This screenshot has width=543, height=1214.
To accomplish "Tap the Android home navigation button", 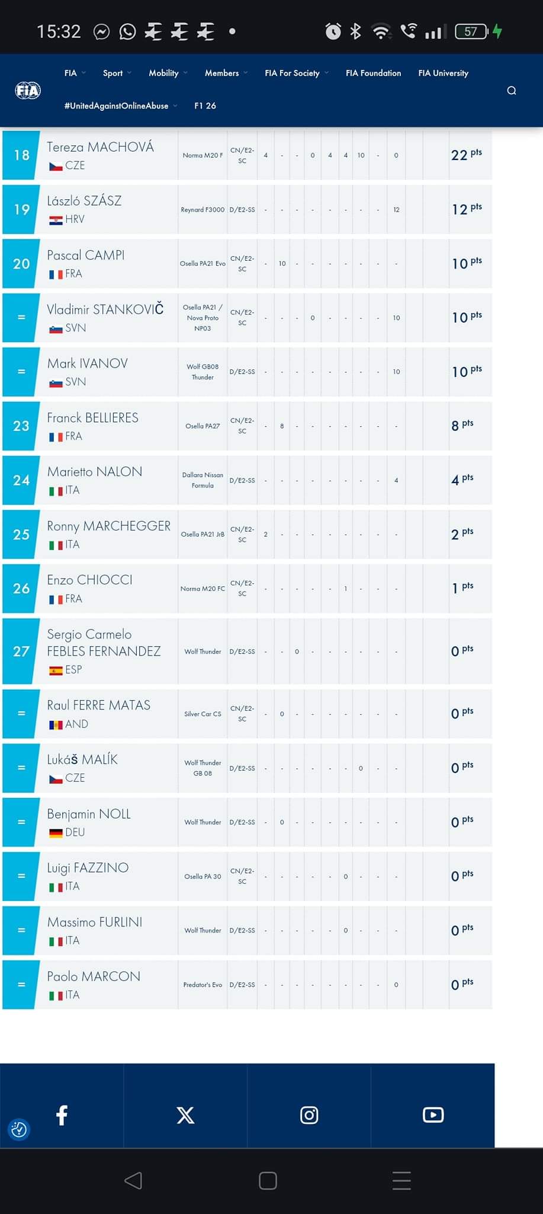I will [x=268, y=1181].
